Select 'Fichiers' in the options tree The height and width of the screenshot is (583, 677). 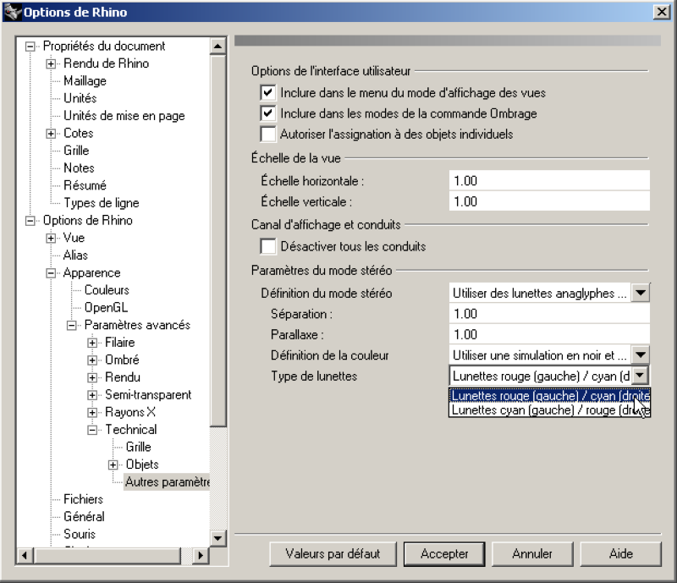tap(83, 499)
